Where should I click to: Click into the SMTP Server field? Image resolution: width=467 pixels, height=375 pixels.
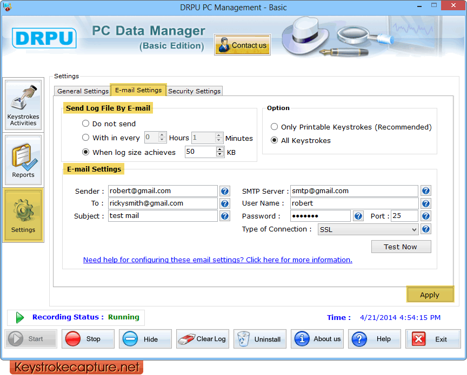coord(354,191)
